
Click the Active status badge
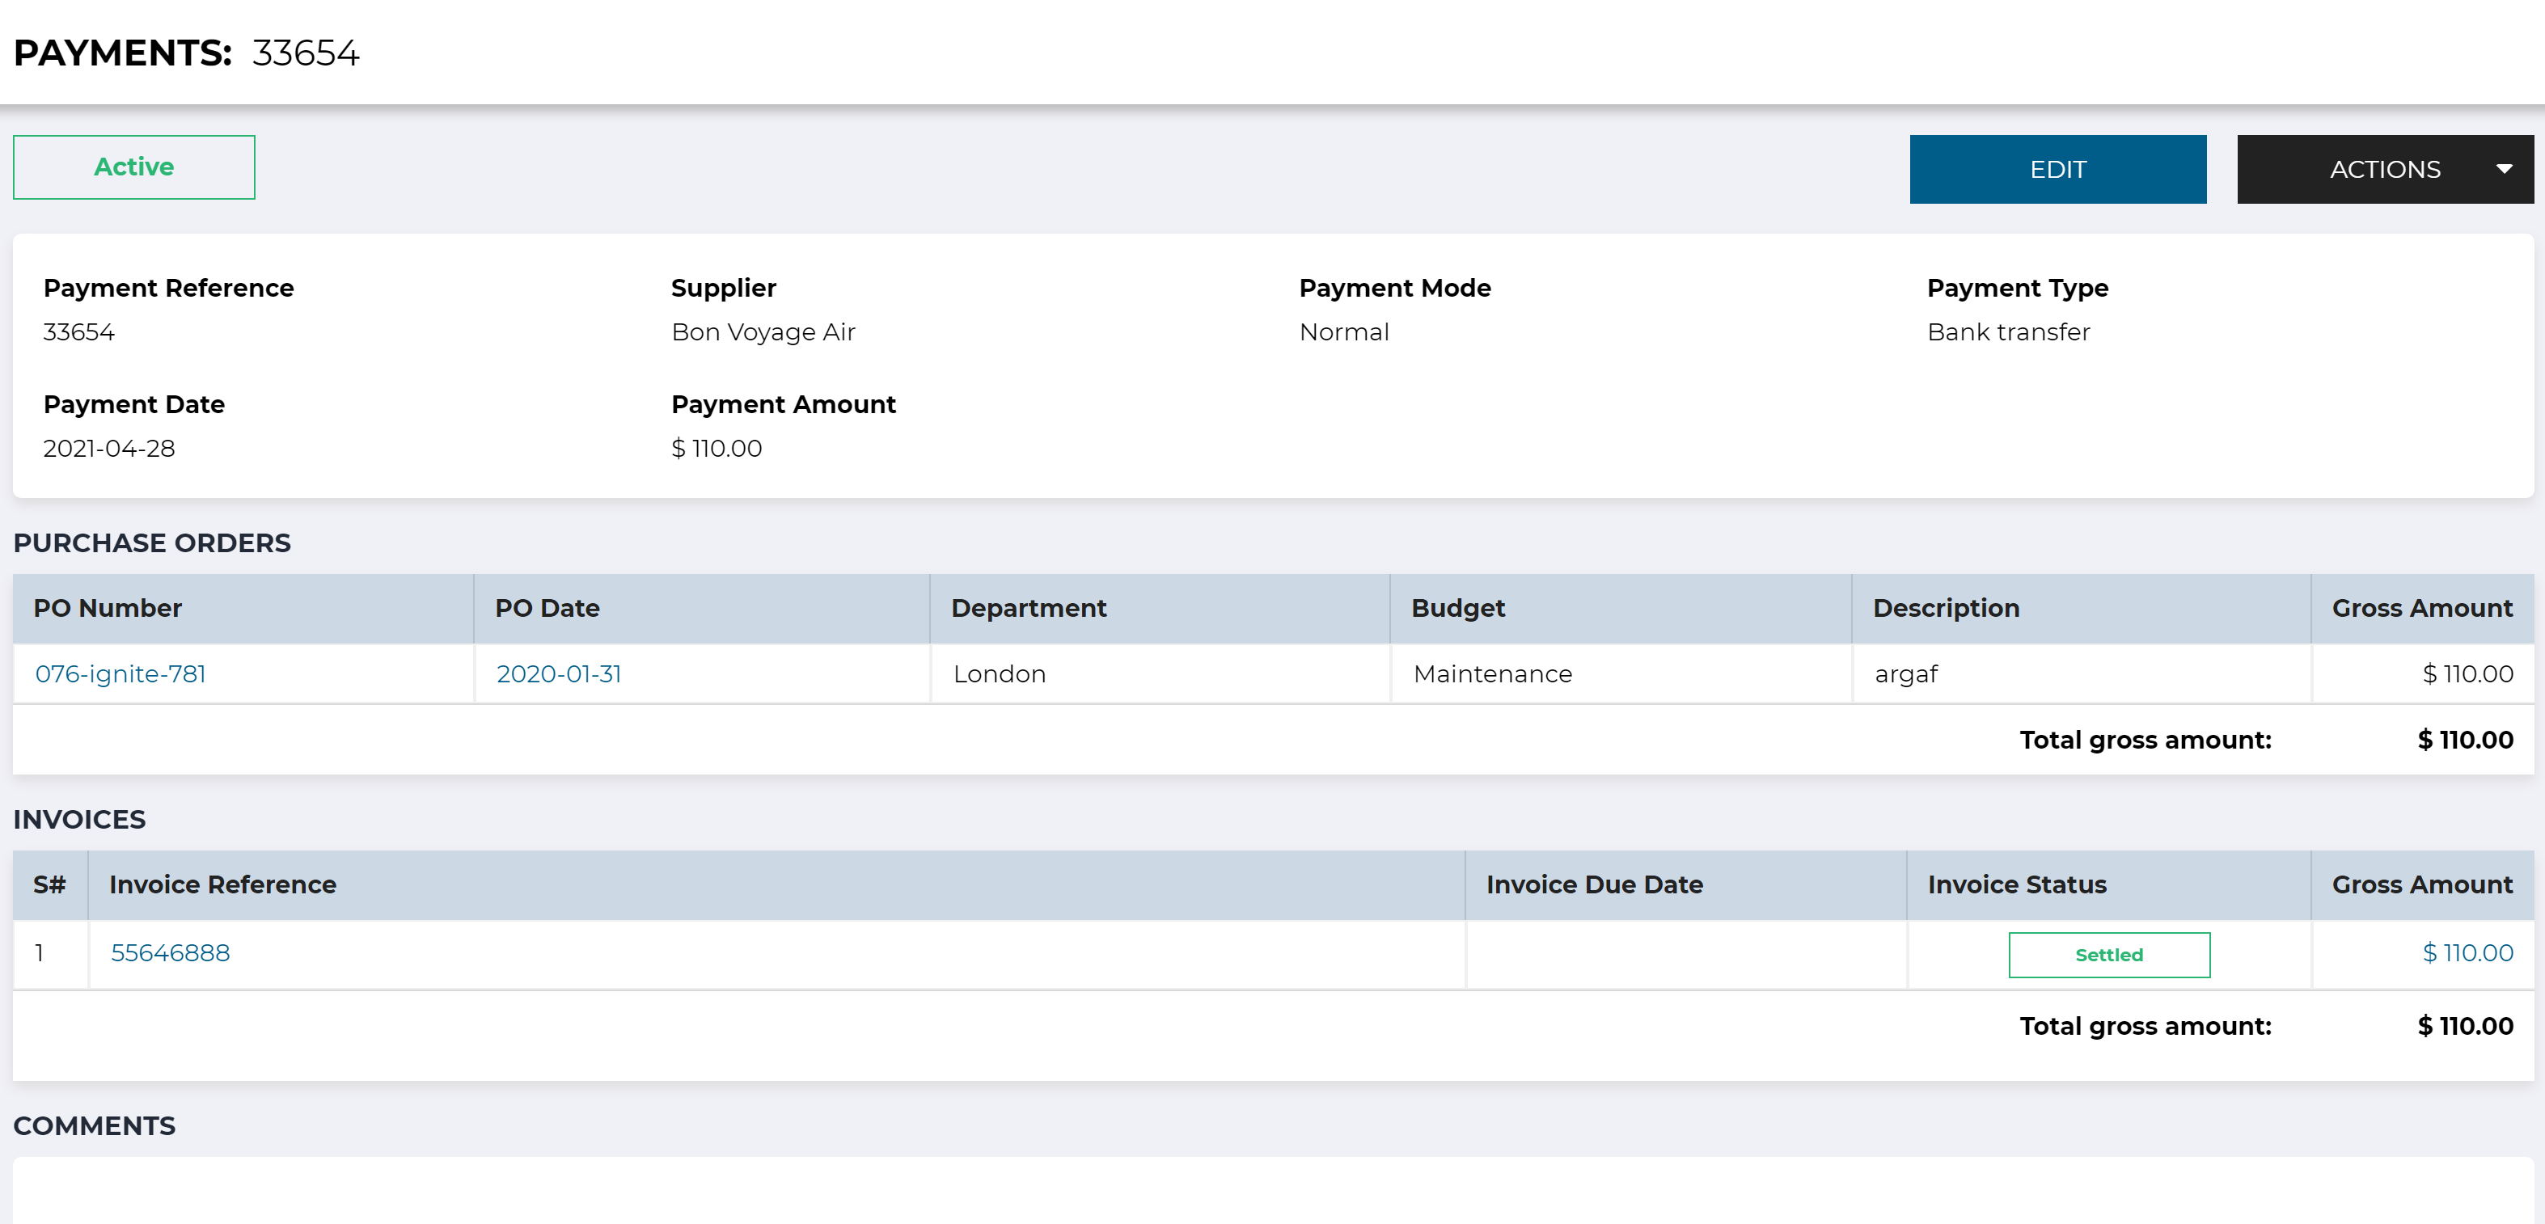pyautogui.click(x=133, y=167)
